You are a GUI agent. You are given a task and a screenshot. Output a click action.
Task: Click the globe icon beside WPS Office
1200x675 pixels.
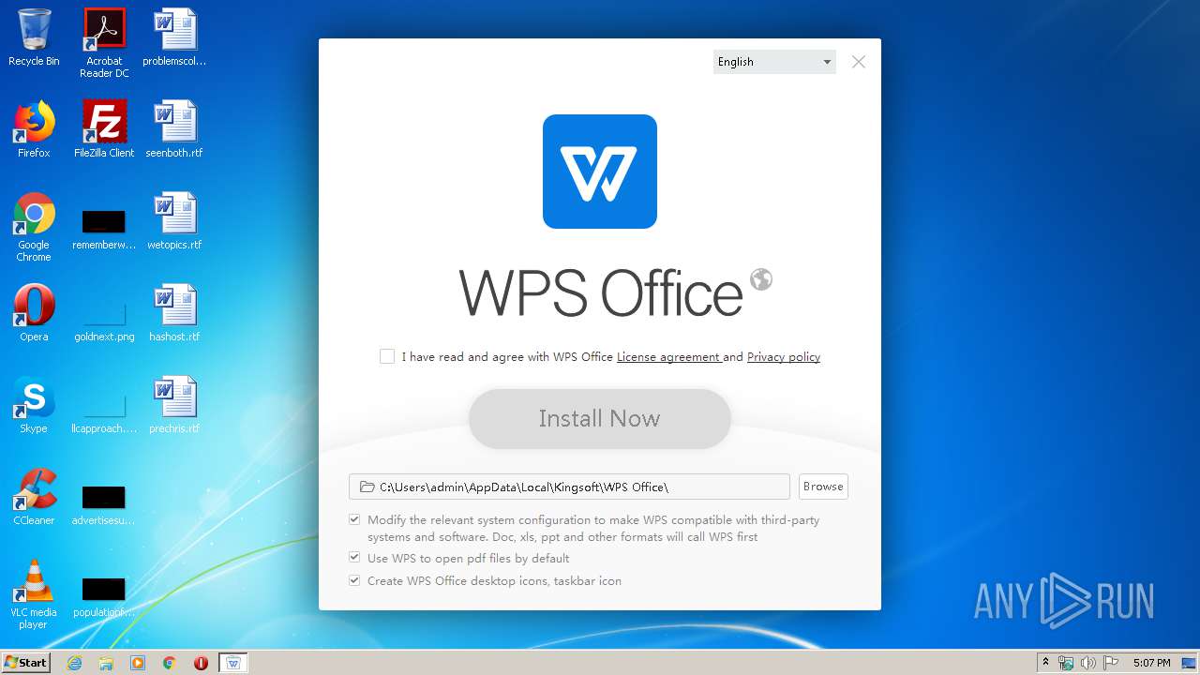tap(761, 278)
